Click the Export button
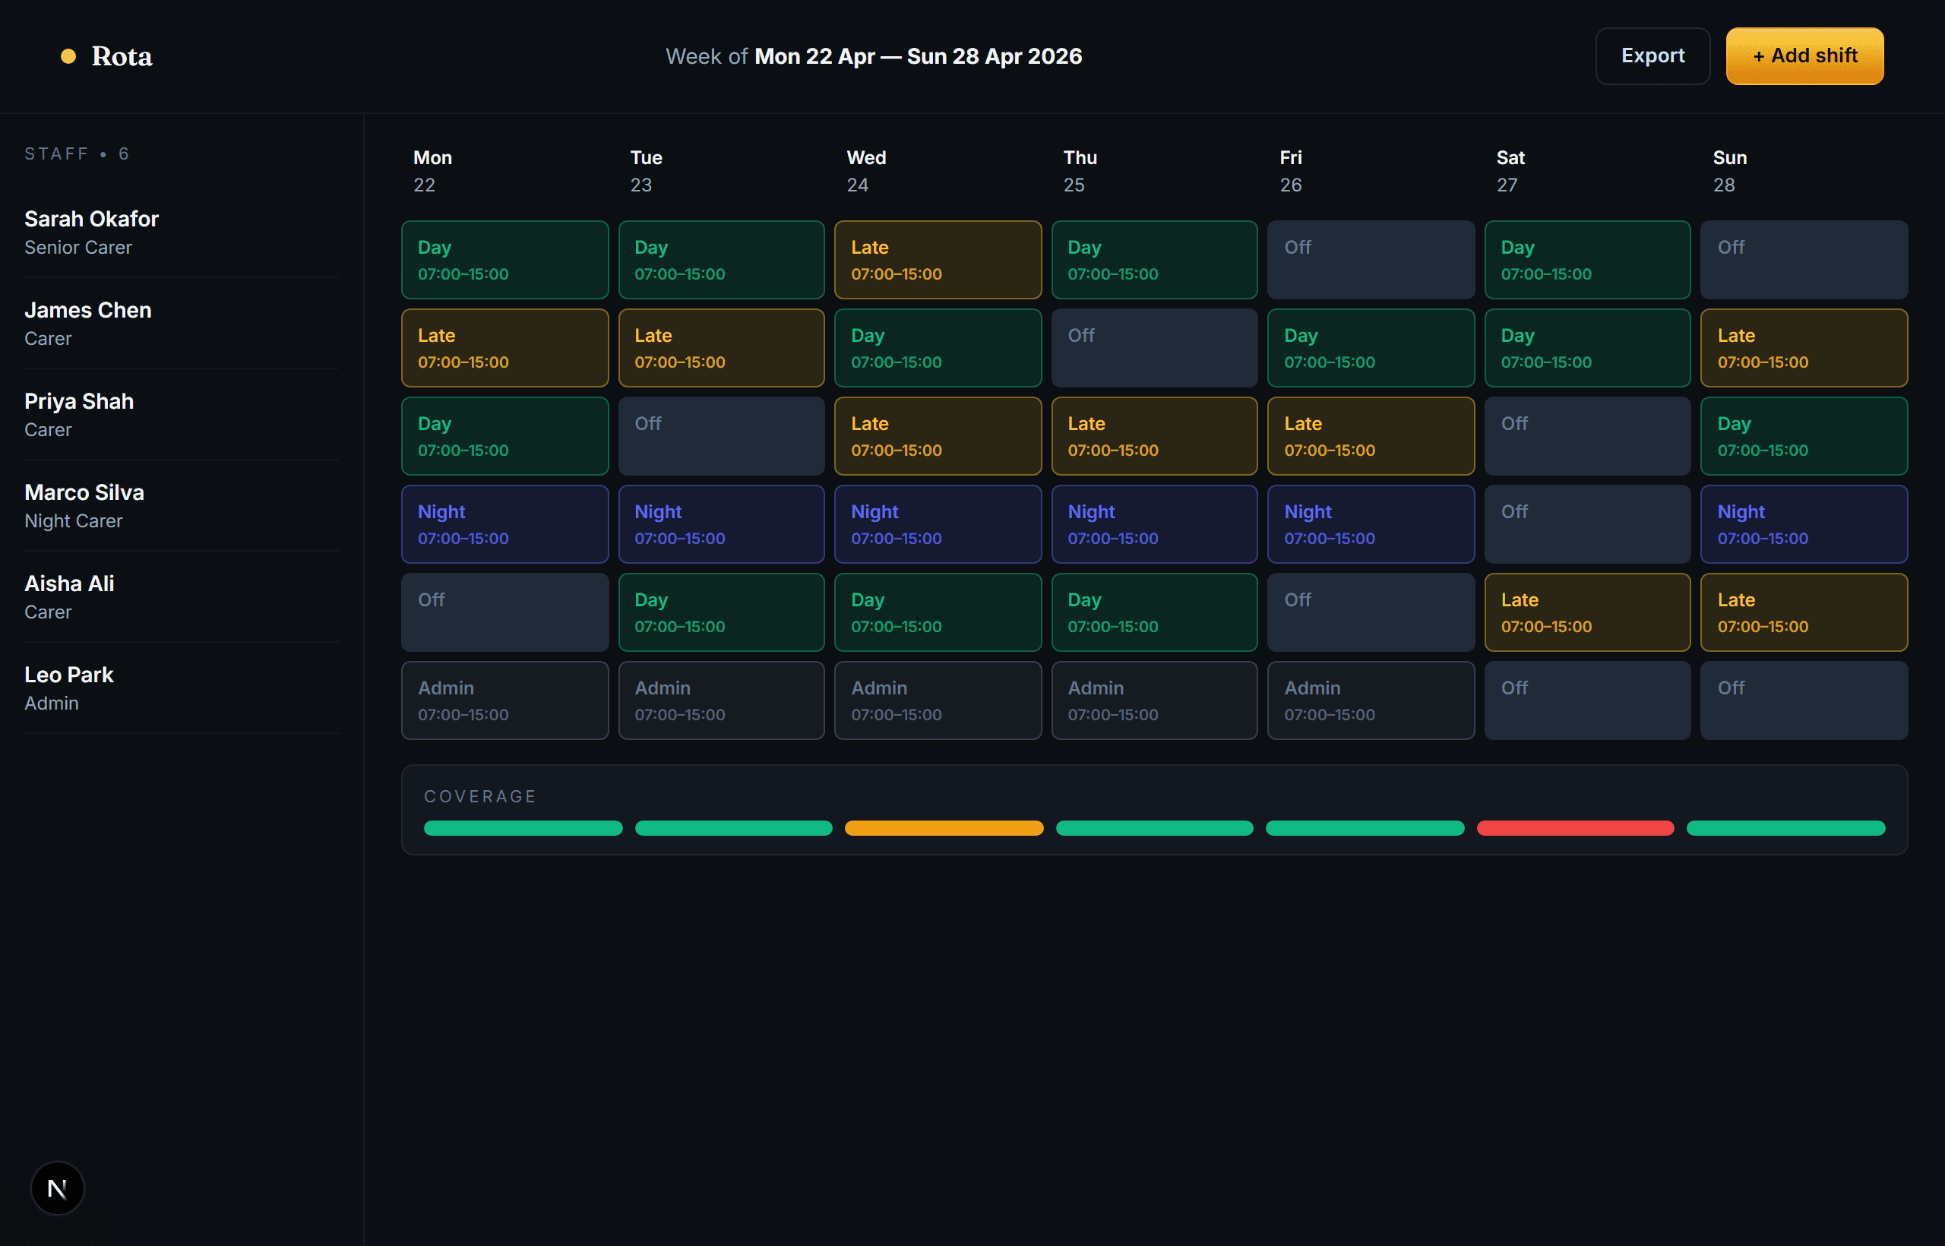Screen dimensions: 1945x1246 (1652, 55)
